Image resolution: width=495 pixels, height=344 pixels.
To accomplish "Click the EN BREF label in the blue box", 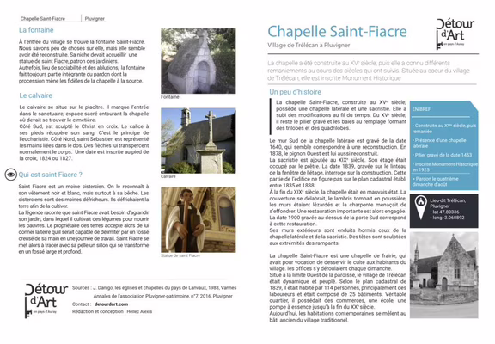I will tap(421, 109).
